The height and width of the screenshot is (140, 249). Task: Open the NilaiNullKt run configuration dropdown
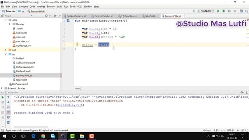[206, 11]
